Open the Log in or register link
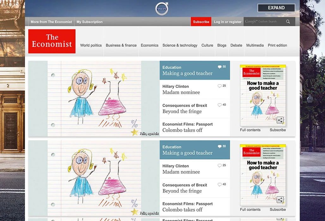 [228, 22]
